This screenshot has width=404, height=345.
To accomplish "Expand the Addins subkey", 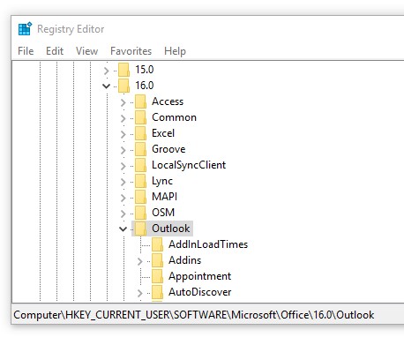I will click(x=139, y=261).
